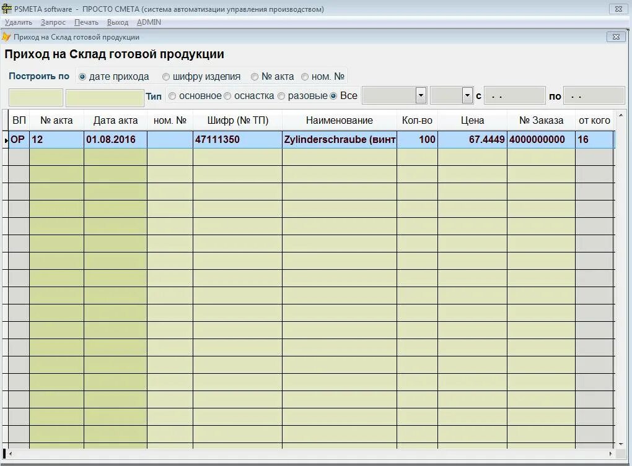This screenshot has height=466, width=632.
Task: Click the 'Кол-во' column header
Action: point(417,120)
